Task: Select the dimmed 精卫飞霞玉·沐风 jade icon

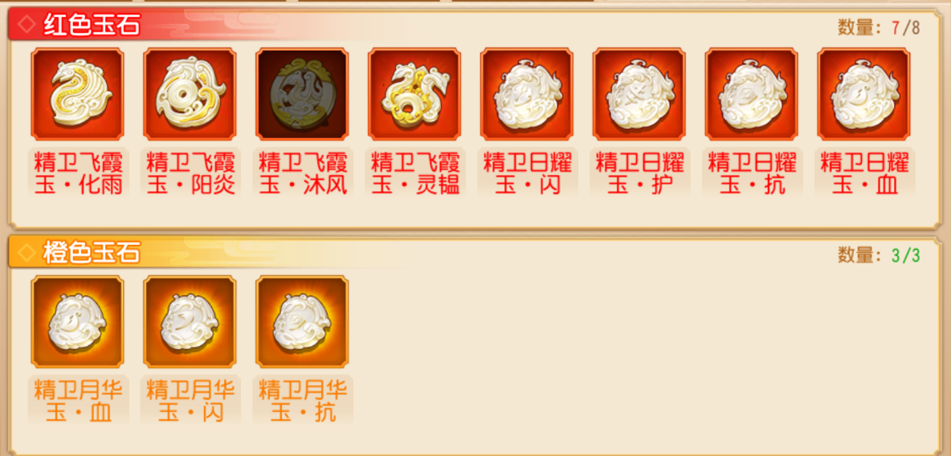Action: click(302, 94)
